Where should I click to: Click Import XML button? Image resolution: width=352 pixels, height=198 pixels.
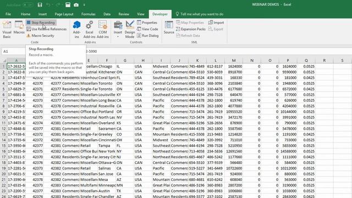pos(216,23)
